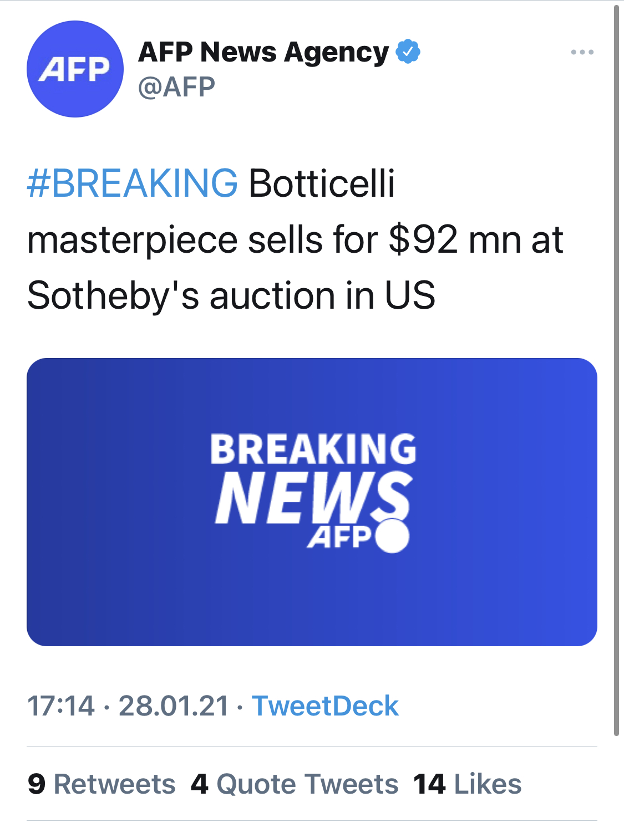Viewport: 624px width, 828px height.
Task: View the 4 Quote Tweets list
Action: click(x=295, y=784)
